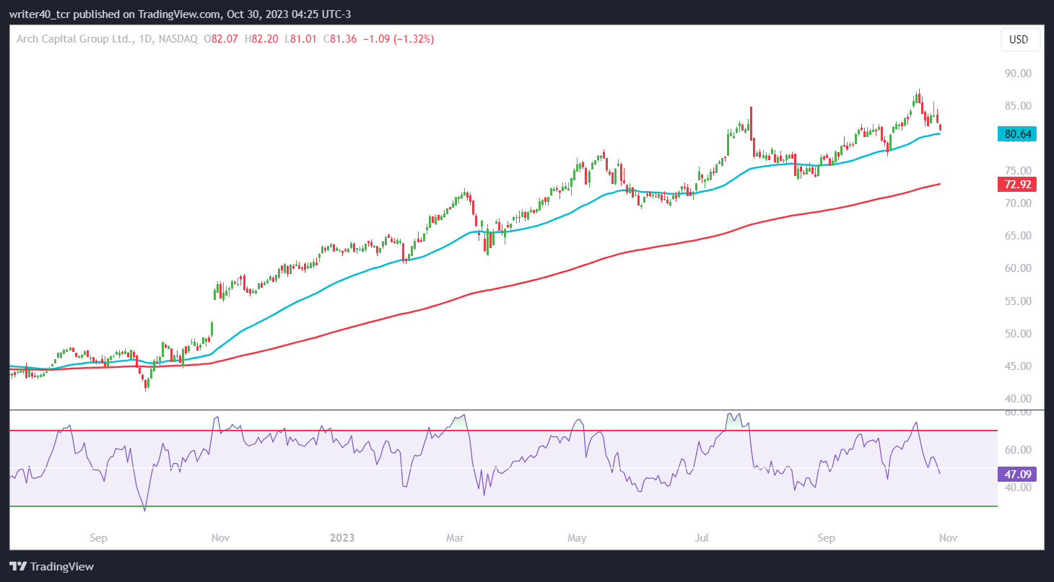The width and height of the screenshot is (1054, 582).
Task: Click the O82.07 open price value
Action: (x=222, y=39)
